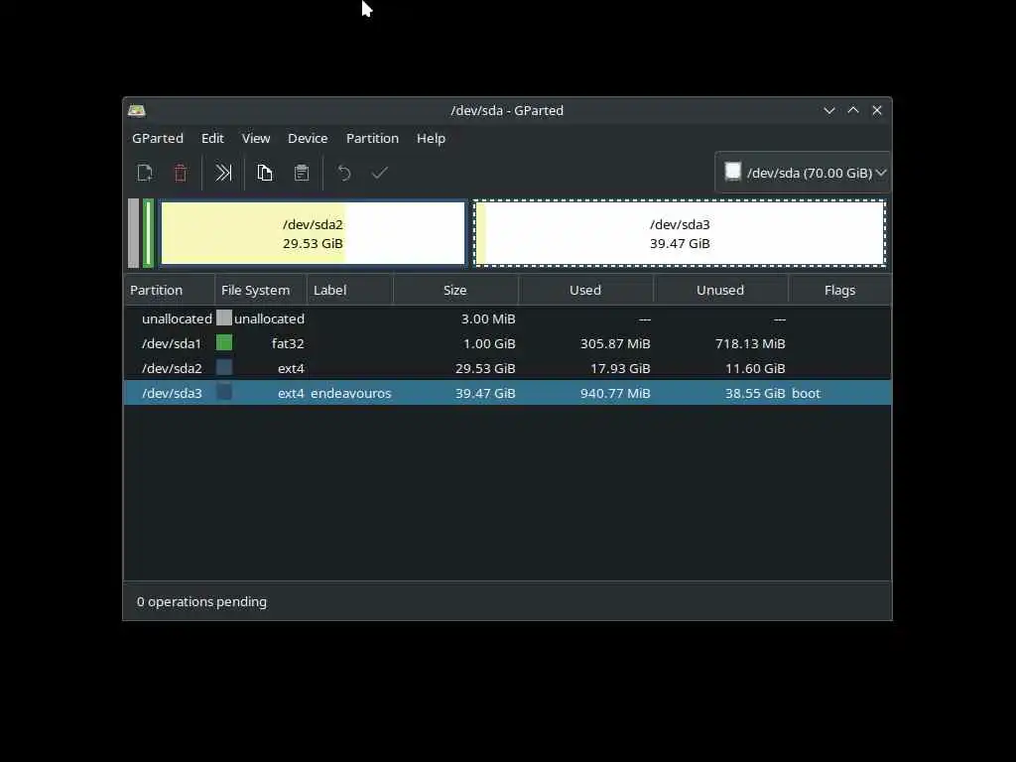Open the Partition menu
This screenshot has height=762, width=1016.
(x=373, y=138)
